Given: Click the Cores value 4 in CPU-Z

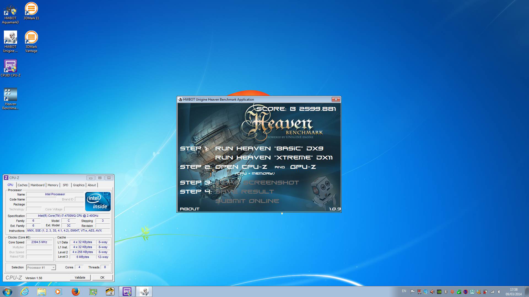Looking at the screenshot, I should click(79, 267).
